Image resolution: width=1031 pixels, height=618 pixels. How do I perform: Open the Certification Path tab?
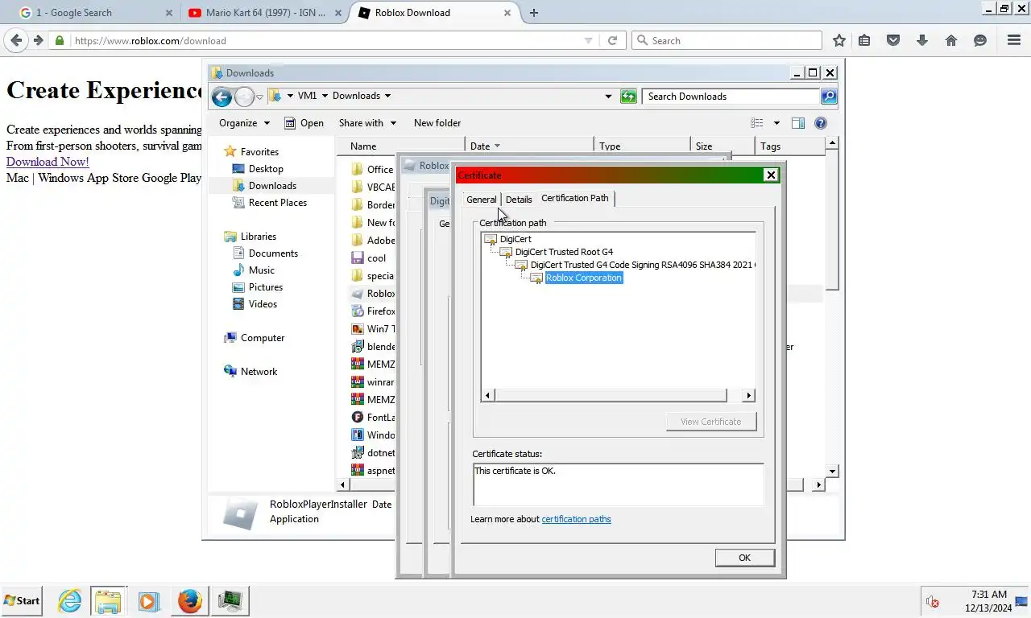[x=575, y=198]
